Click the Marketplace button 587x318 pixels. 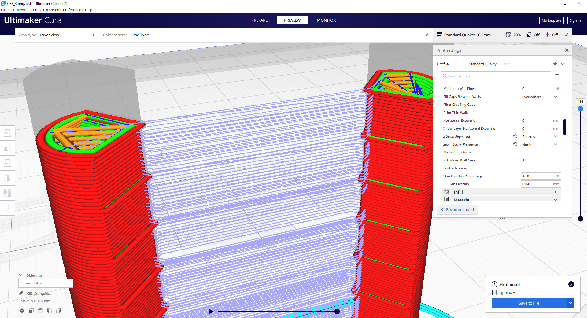point(551,20)
